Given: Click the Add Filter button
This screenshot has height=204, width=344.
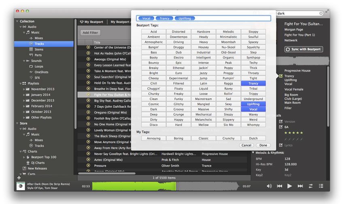Looking at the screenshot, I should point(90,33).
